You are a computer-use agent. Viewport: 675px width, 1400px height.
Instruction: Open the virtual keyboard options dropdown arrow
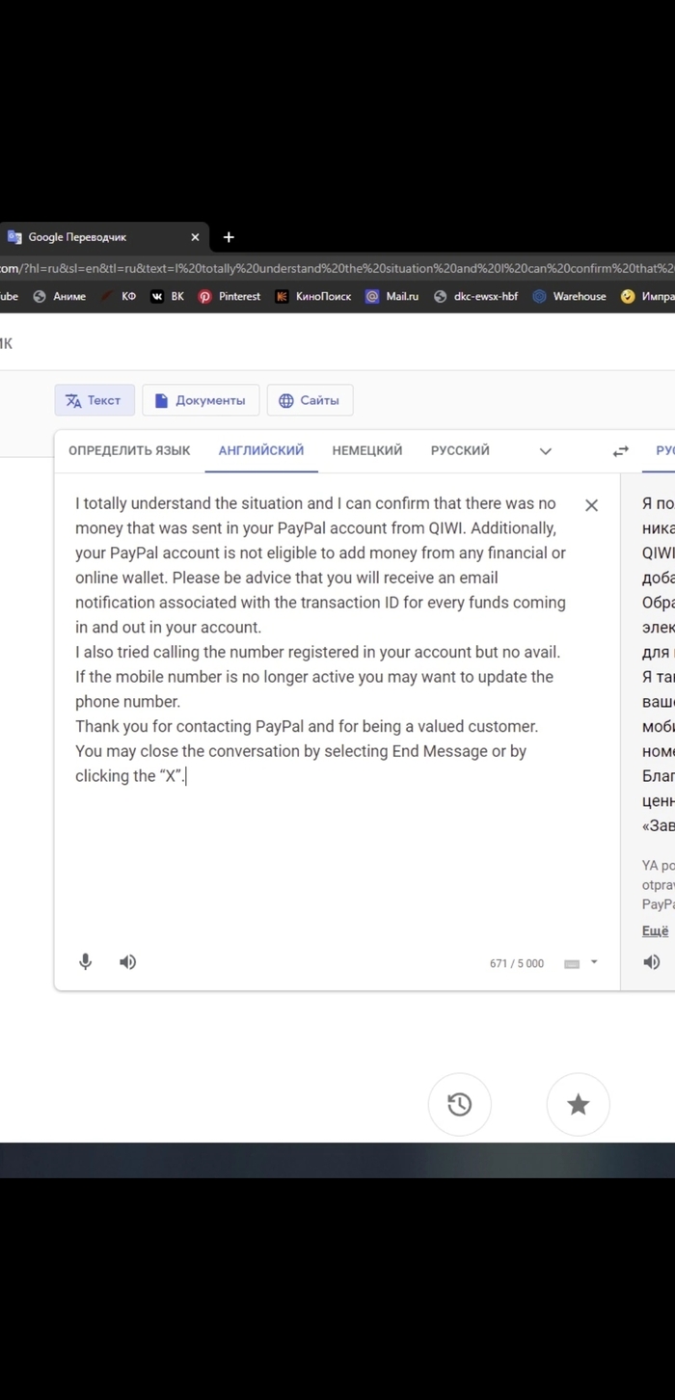click(594, 961)
